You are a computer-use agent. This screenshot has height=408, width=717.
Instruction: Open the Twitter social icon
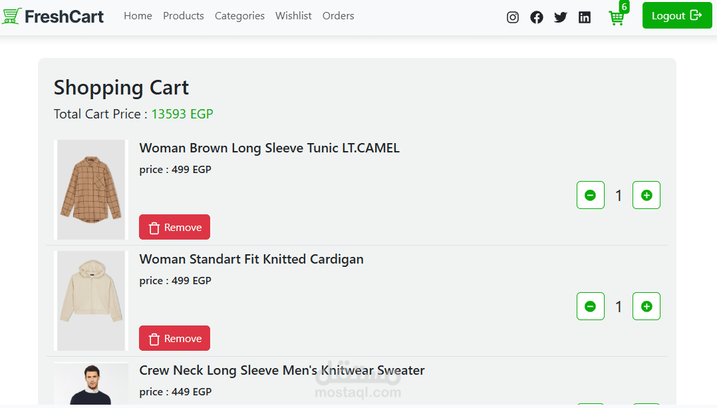[561, 17]
